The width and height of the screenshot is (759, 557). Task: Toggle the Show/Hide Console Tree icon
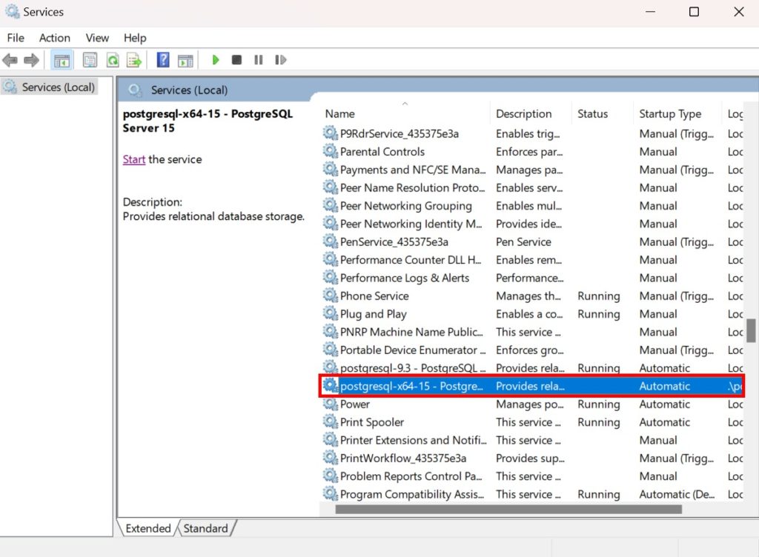62,60
